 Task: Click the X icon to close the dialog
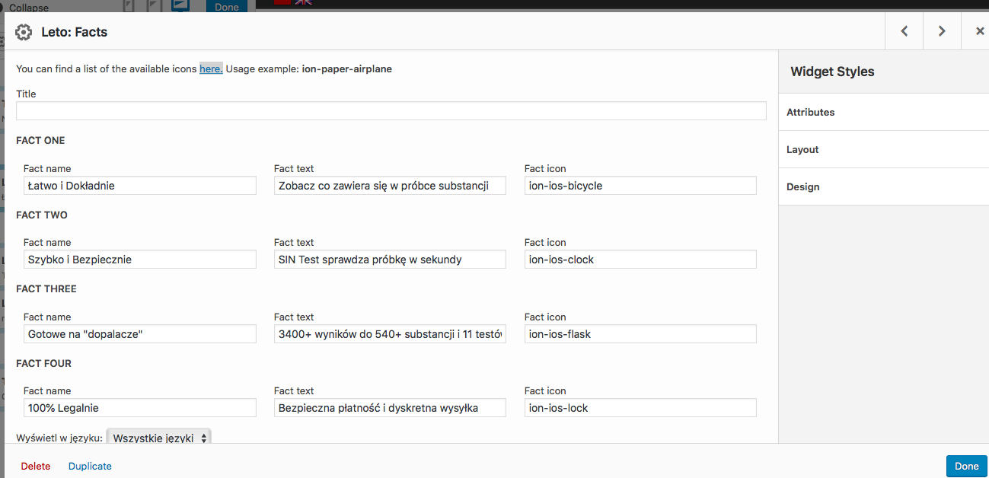pyautogui.click(x=979, y=31)
